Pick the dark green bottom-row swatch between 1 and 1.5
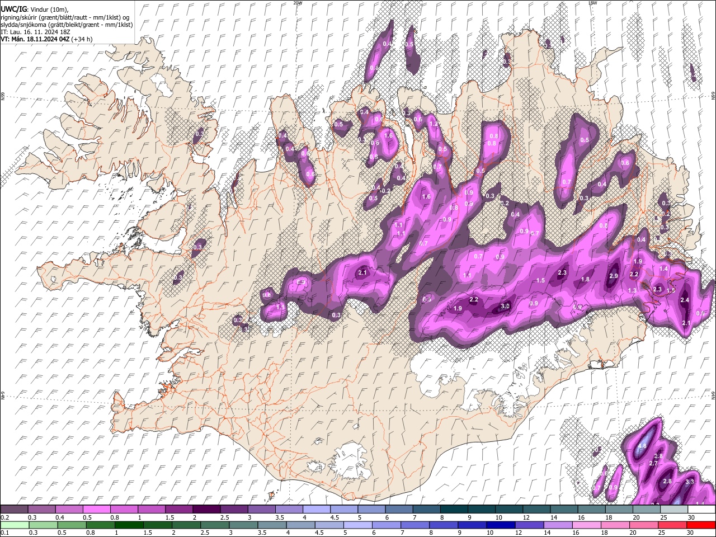 pos(129,525)
